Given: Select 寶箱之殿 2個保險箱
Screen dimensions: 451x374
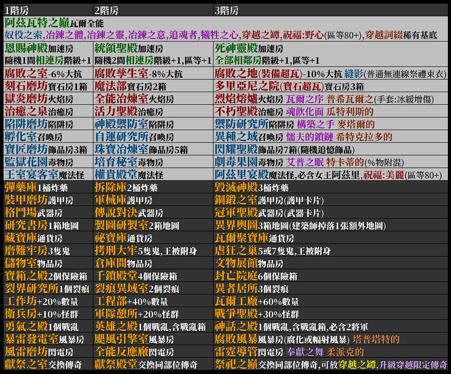Looking at the screenshot, I should (48, 276).
